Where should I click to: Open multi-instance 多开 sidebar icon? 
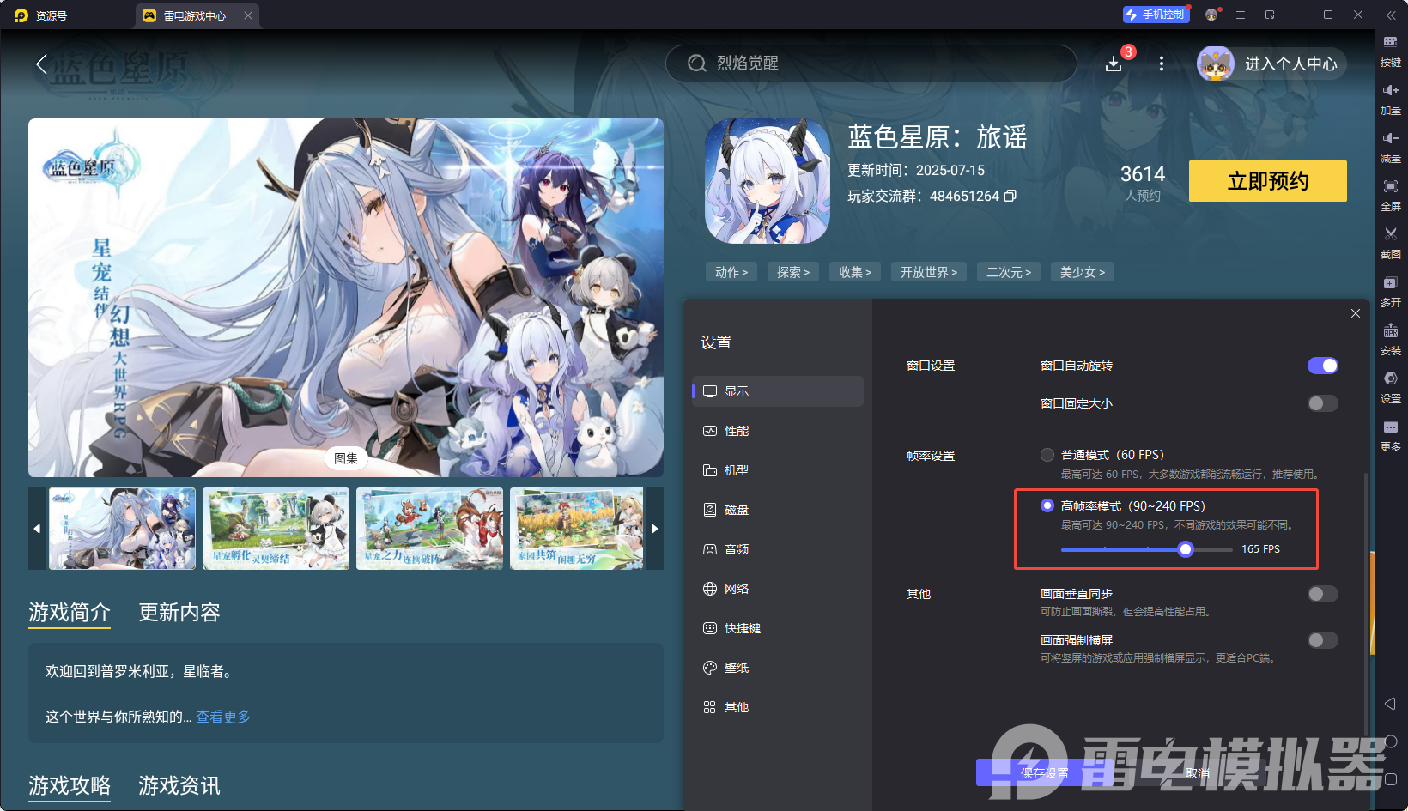click(1390, 291)
